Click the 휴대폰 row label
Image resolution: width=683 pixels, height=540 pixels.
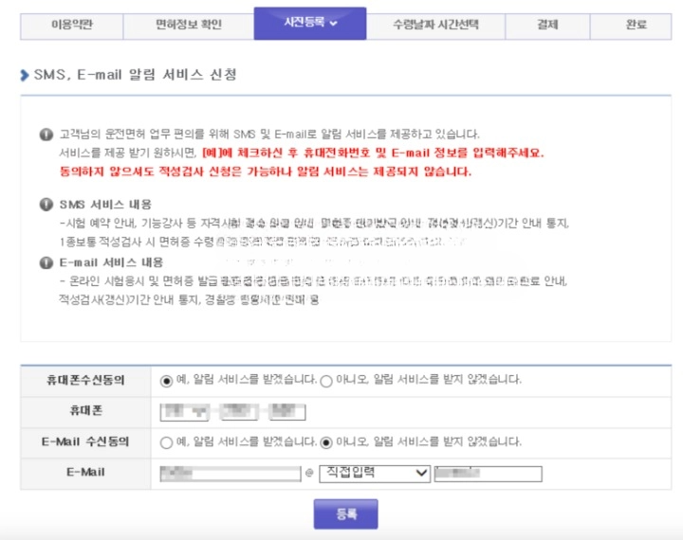(x=85, y=411)
